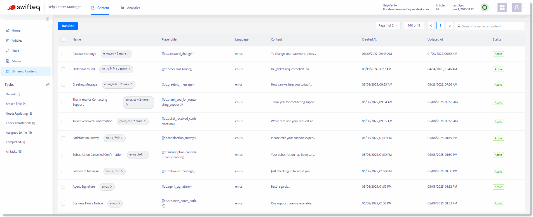Expand Satisfaction Survey en-us, fr-fr pill
This screenshot has height=217, width=533.
(x=114, y=138)
